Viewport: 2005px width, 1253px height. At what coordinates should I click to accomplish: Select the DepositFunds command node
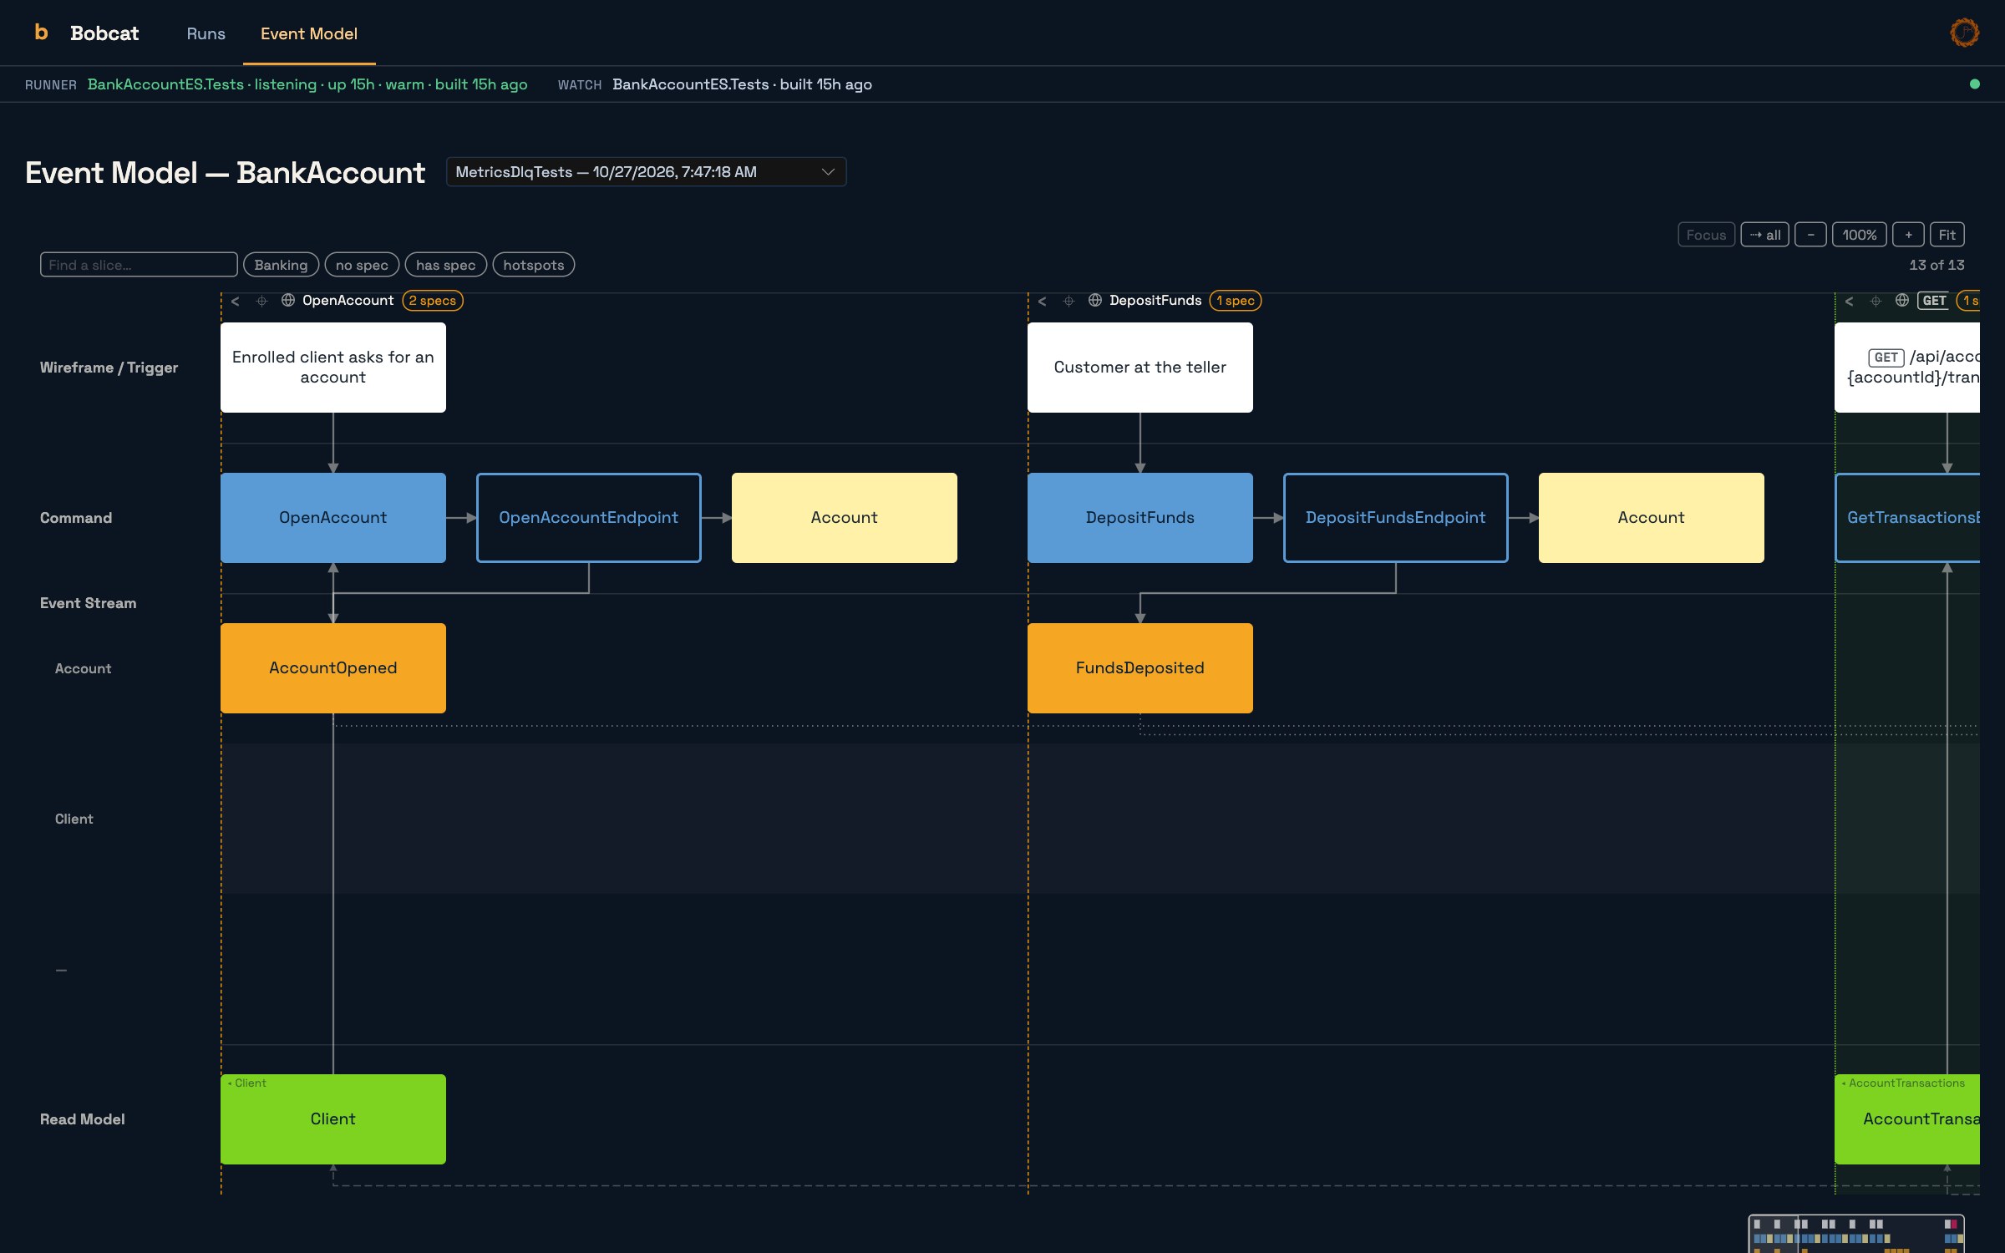tap(1140, 518)
